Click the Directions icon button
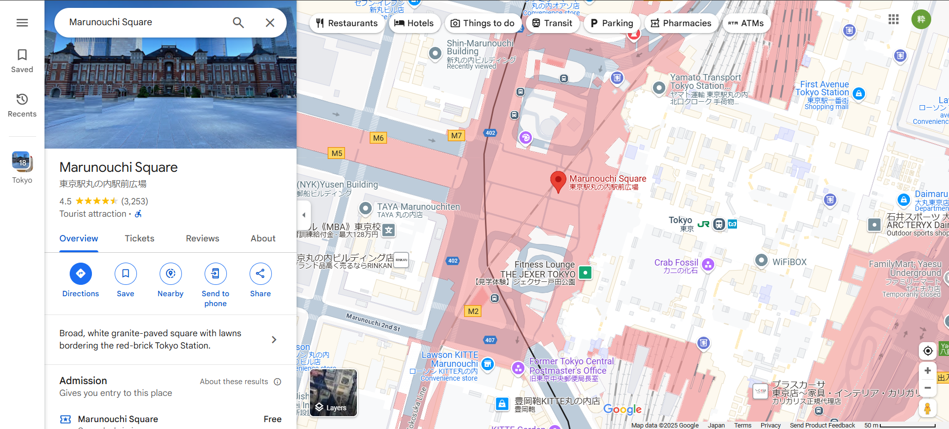The image size is (949, 429). coord(81,273)
